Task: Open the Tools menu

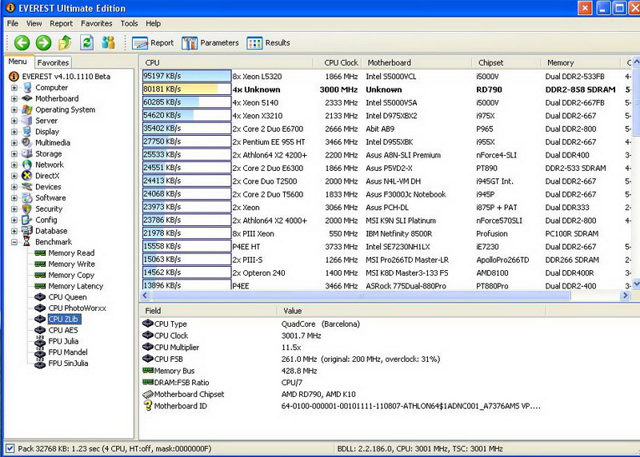Action: [x=129, y=24]
